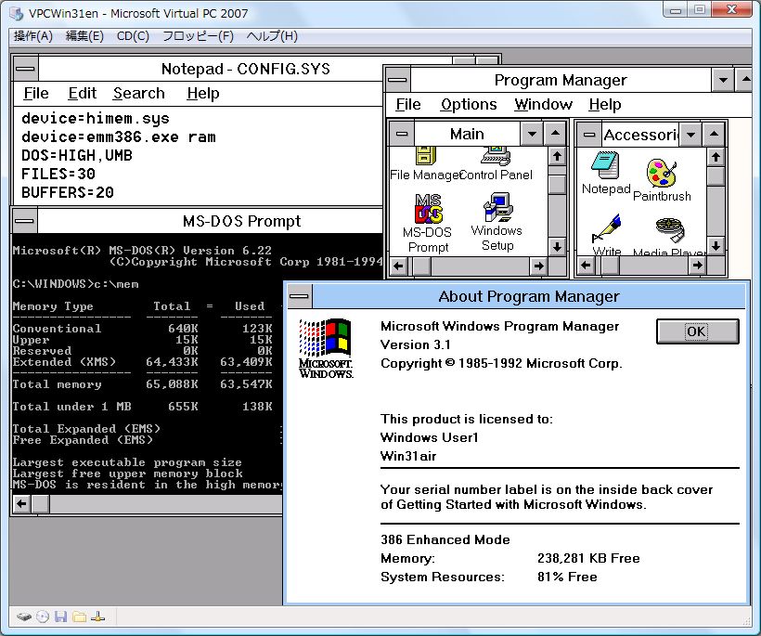Maximize the Main group window
Viewport: 761px width, 636px height.
(555, 134)
